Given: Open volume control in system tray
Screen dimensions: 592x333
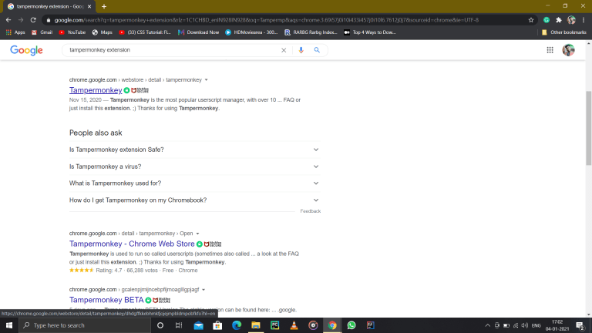Looking at the screenshot, I should [x=525, y=325].
